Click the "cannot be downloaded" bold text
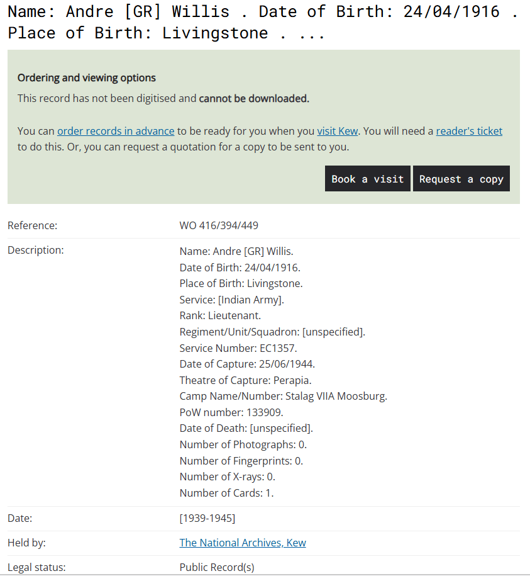530x576 pixels. click(254, 98)
